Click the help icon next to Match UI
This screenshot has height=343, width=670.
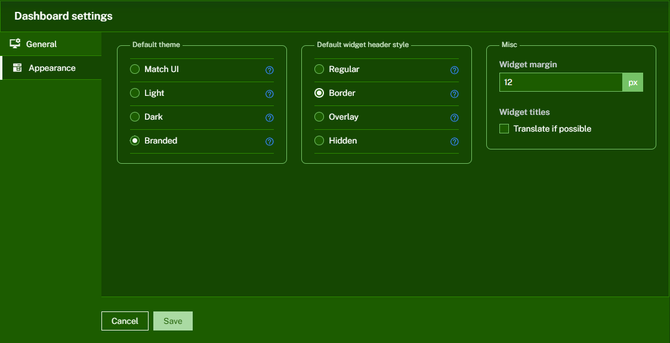pos(270,70)
